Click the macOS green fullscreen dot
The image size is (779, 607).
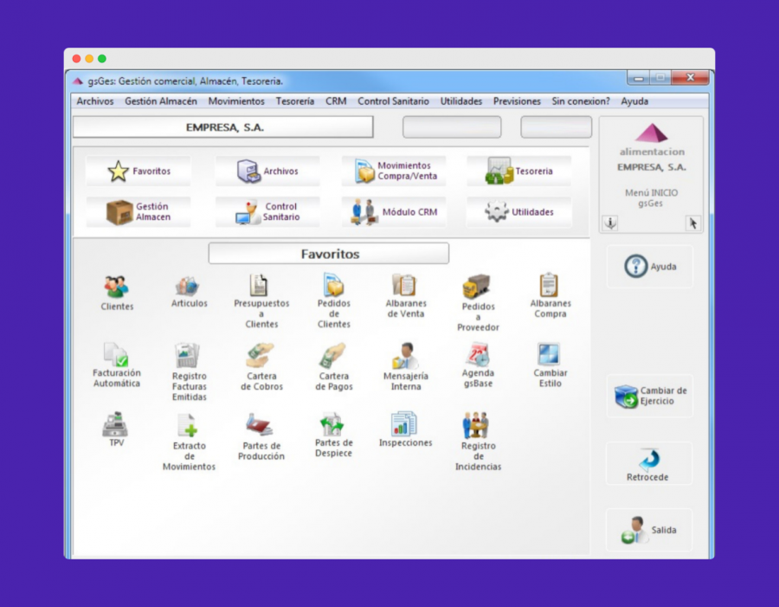(x=102, y=59)
